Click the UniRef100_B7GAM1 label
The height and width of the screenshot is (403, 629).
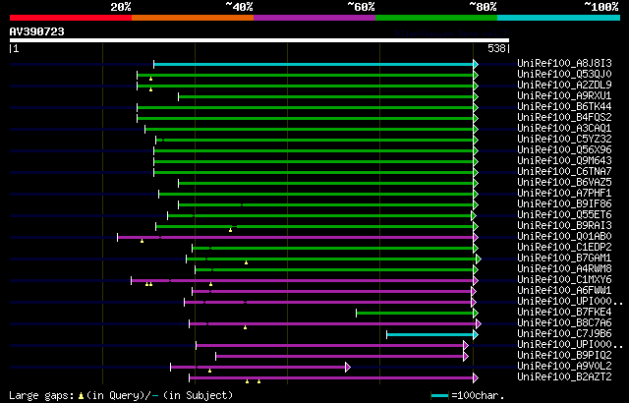(564, 259)
